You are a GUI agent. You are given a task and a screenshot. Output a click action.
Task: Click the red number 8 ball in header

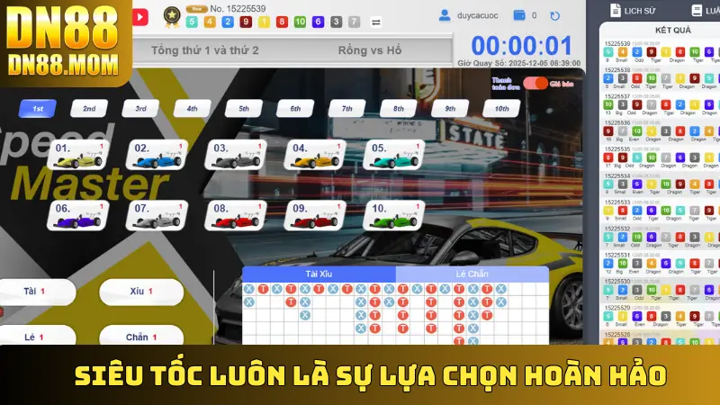tap(282, 22)
